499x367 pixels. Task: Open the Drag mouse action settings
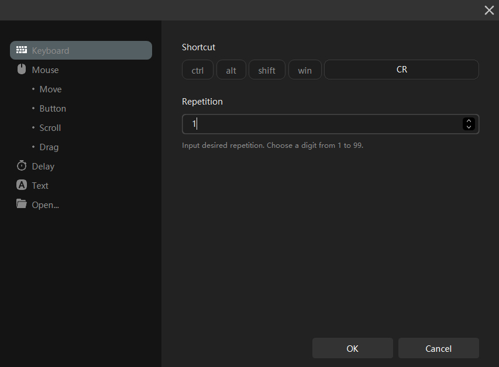tap(49, 147)
